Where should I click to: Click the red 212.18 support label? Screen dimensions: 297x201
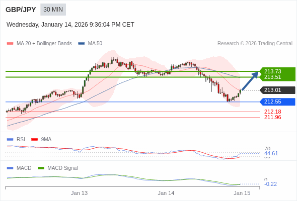(x=272, y=112)
